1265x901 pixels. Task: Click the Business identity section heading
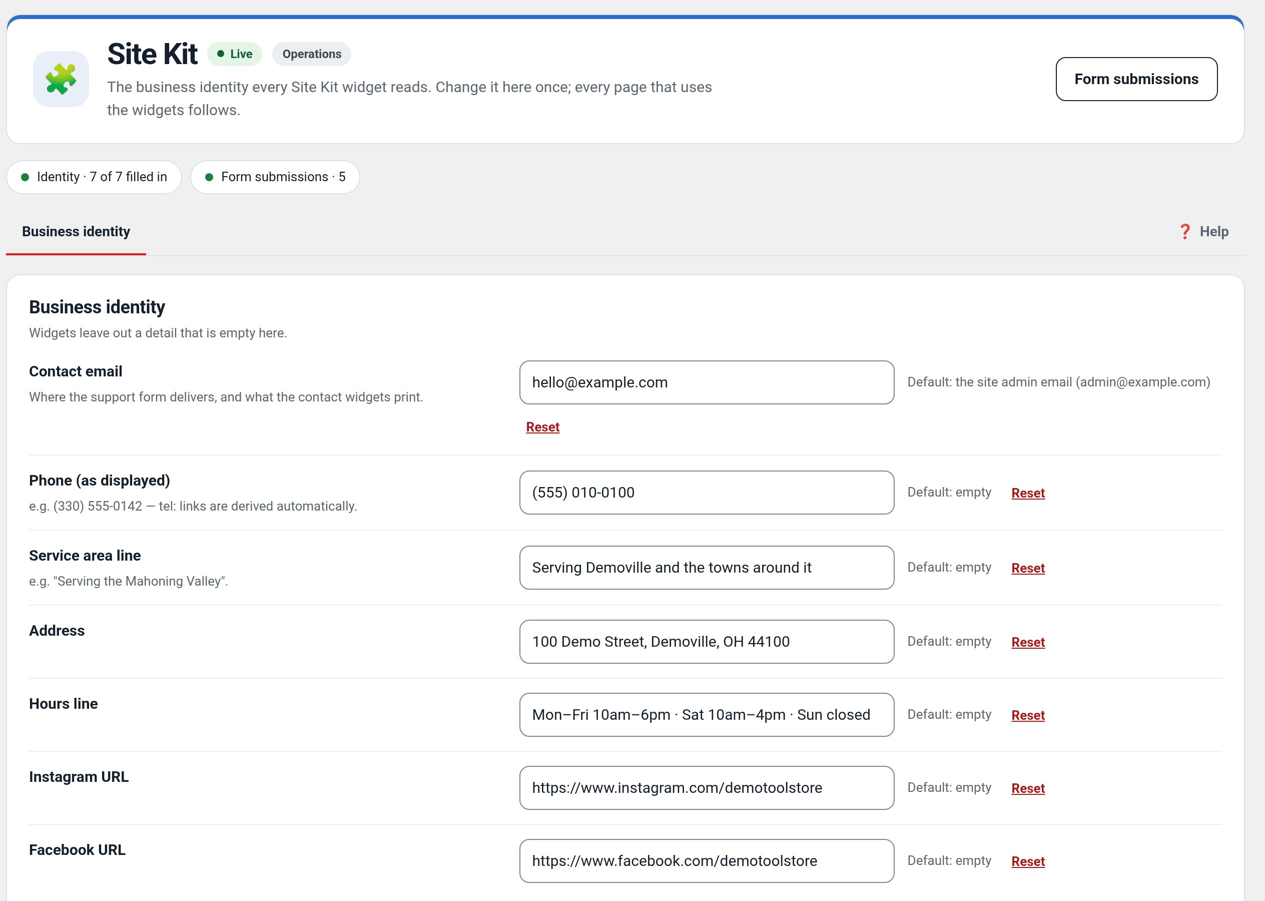pos(97,307)
